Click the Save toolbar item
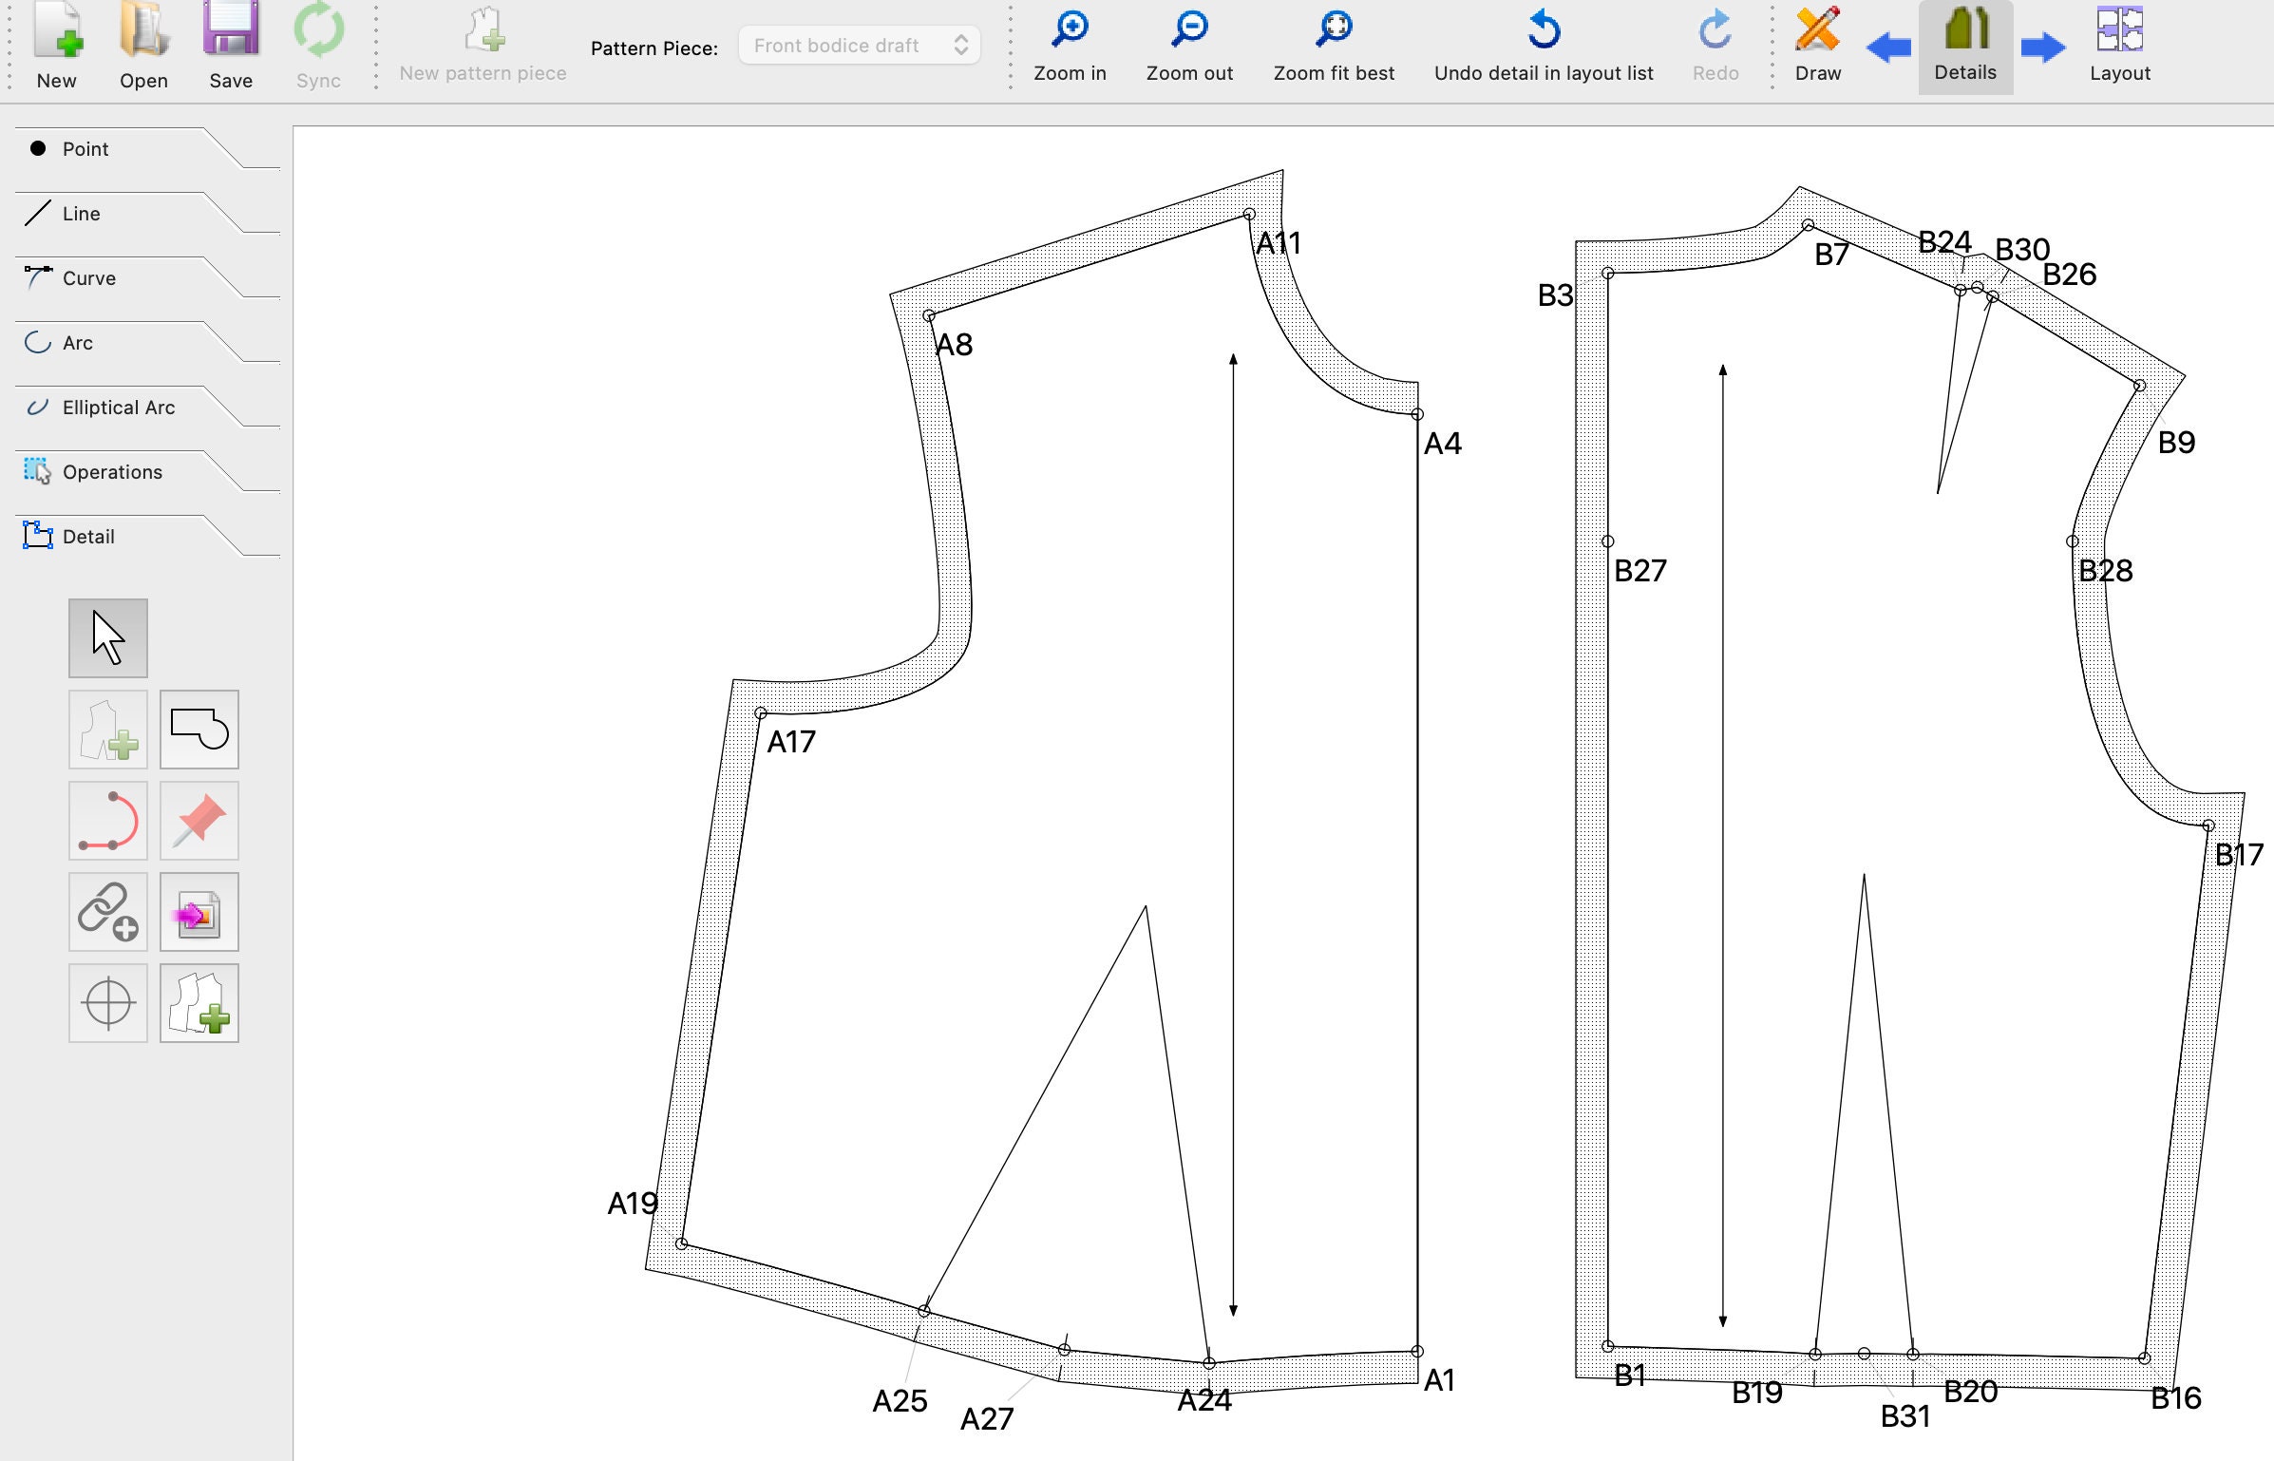Viewport: 2274px width, 1461px height. pos(230,43)
